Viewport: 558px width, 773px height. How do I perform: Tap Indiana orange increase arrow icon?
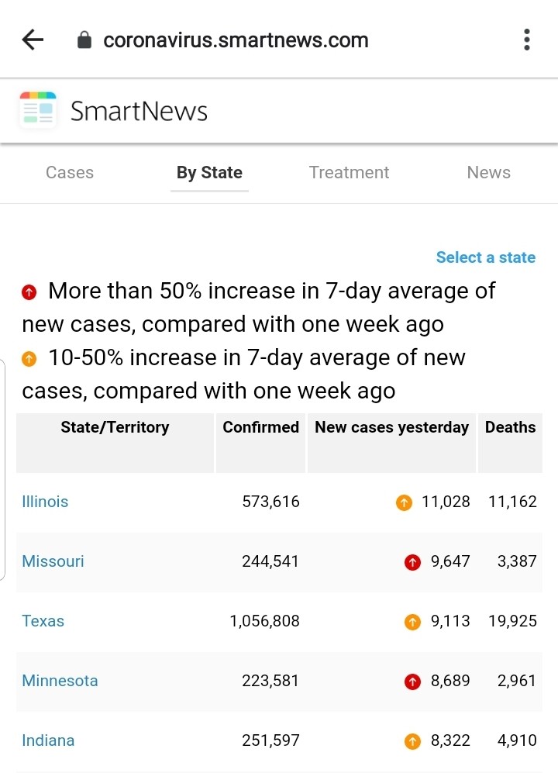click(413, 741)
